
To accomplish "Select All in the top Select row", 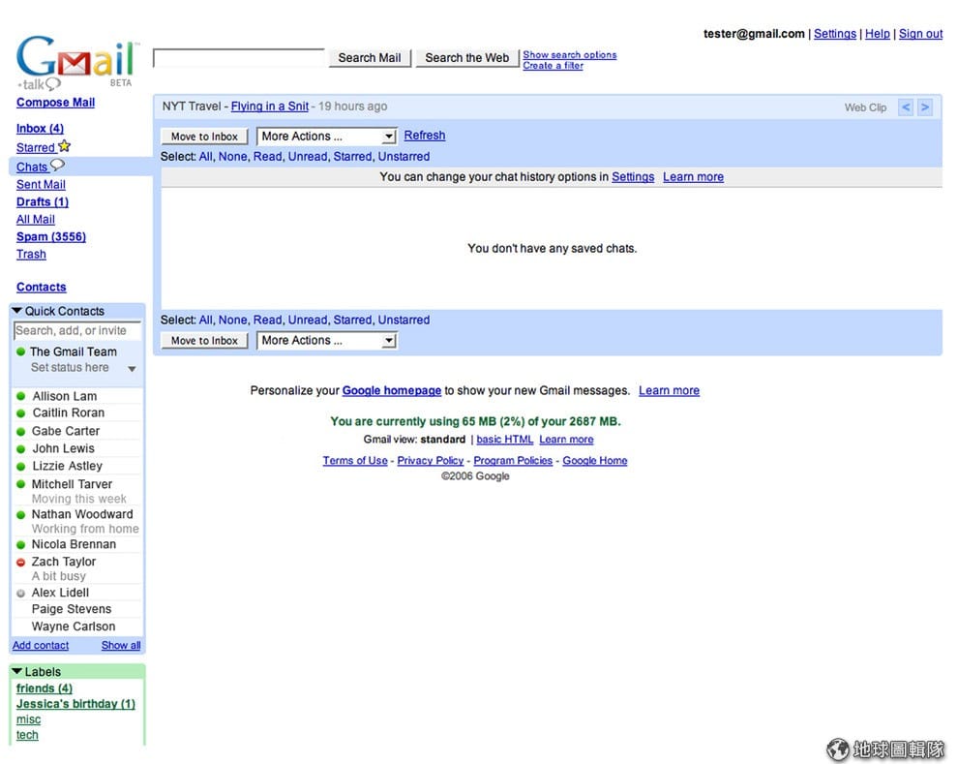I will click(x=205, y=157).
